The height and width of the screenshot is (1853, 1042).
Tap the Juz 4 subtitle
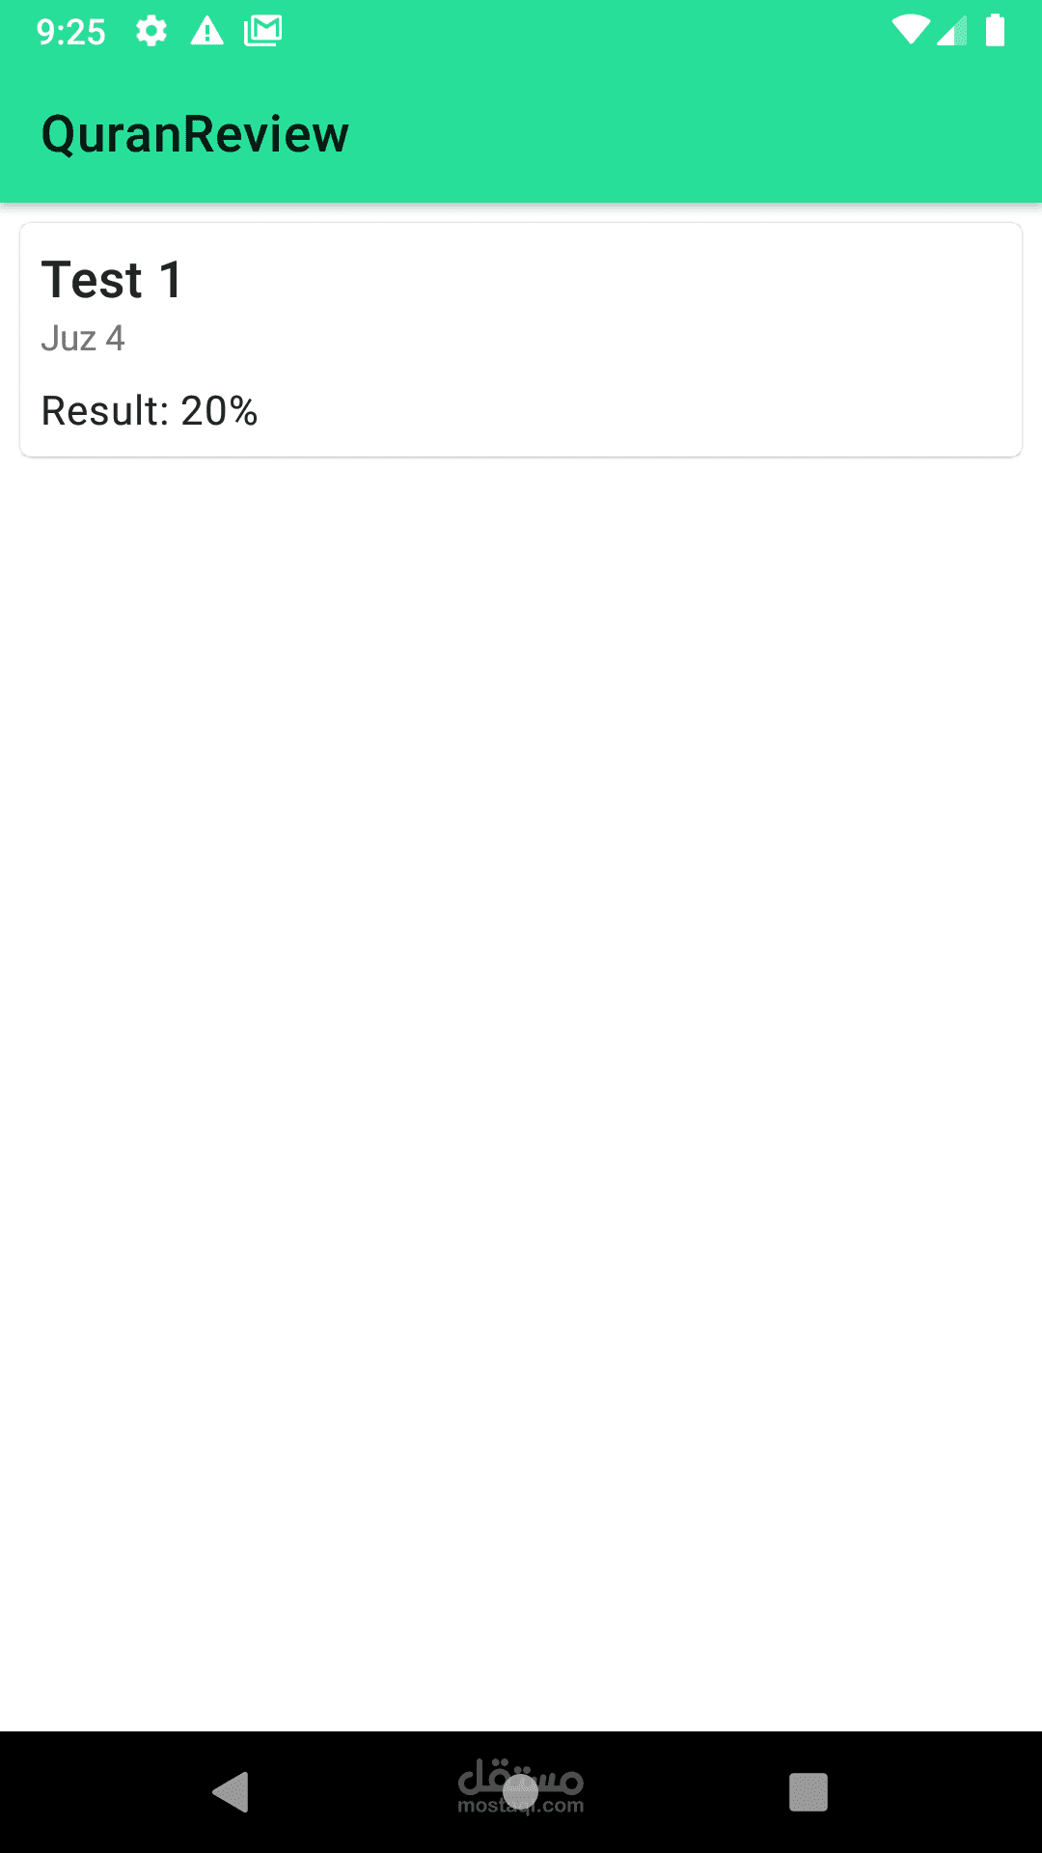point(83,339)
